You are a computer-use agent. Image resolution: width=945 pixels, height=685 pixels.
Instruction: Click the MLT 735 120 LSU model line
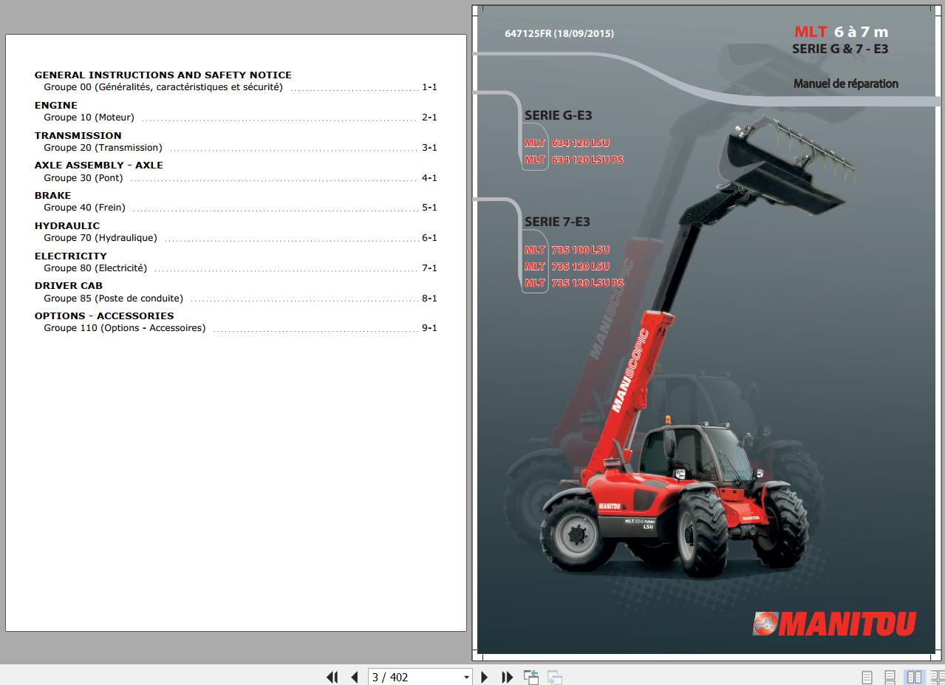click(x=567, y=266)
